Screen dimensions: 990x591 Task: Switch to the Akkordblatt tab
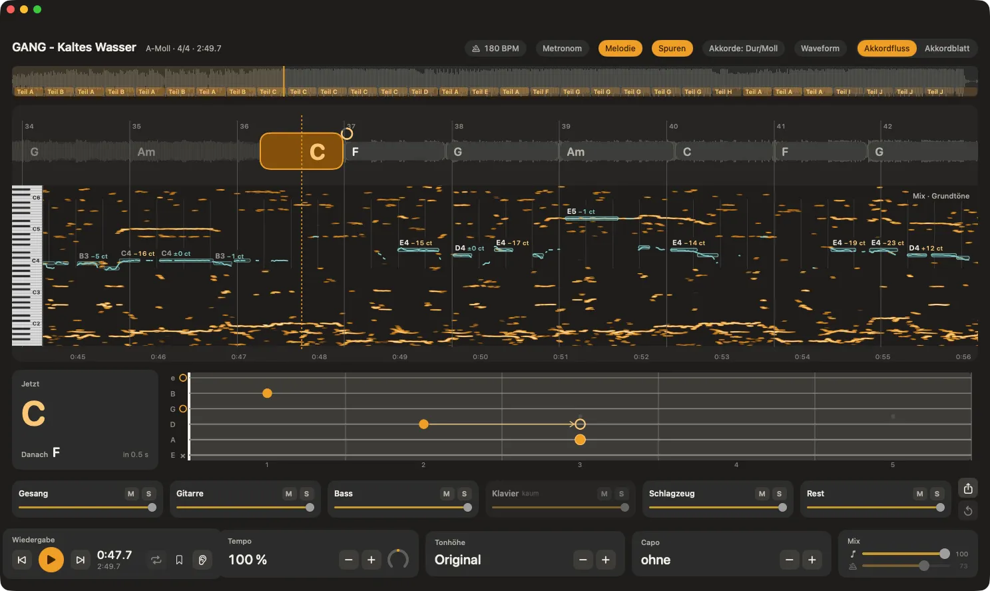point(947,49)
